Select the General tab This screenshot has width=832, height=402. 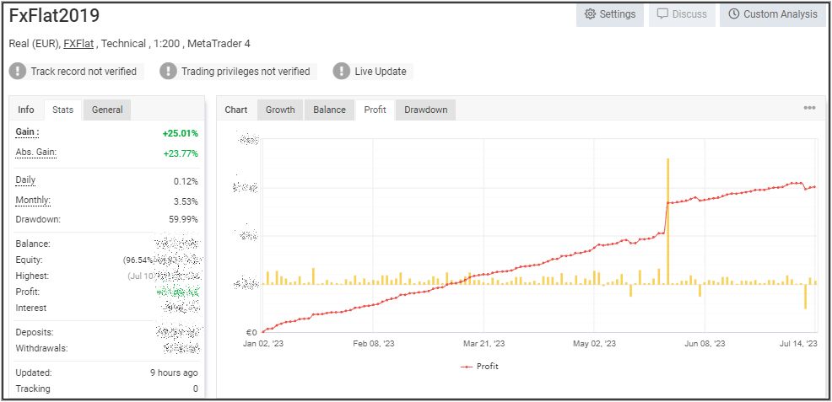point(107,110)
